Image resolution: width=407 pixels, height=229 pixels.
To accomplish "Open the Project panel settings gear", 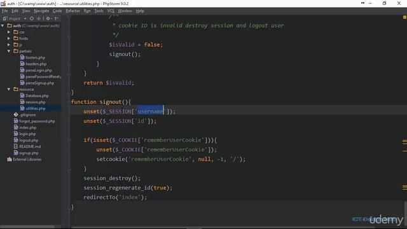I will click(x=48, y=18).
